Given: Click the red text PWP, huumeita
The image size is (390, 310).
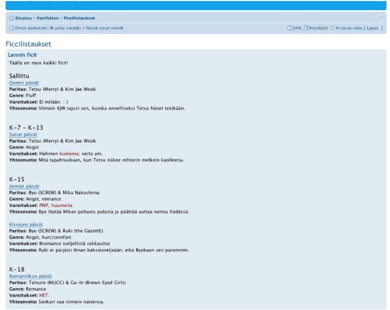Looking at the screenshot, I should tap(56, 205).
